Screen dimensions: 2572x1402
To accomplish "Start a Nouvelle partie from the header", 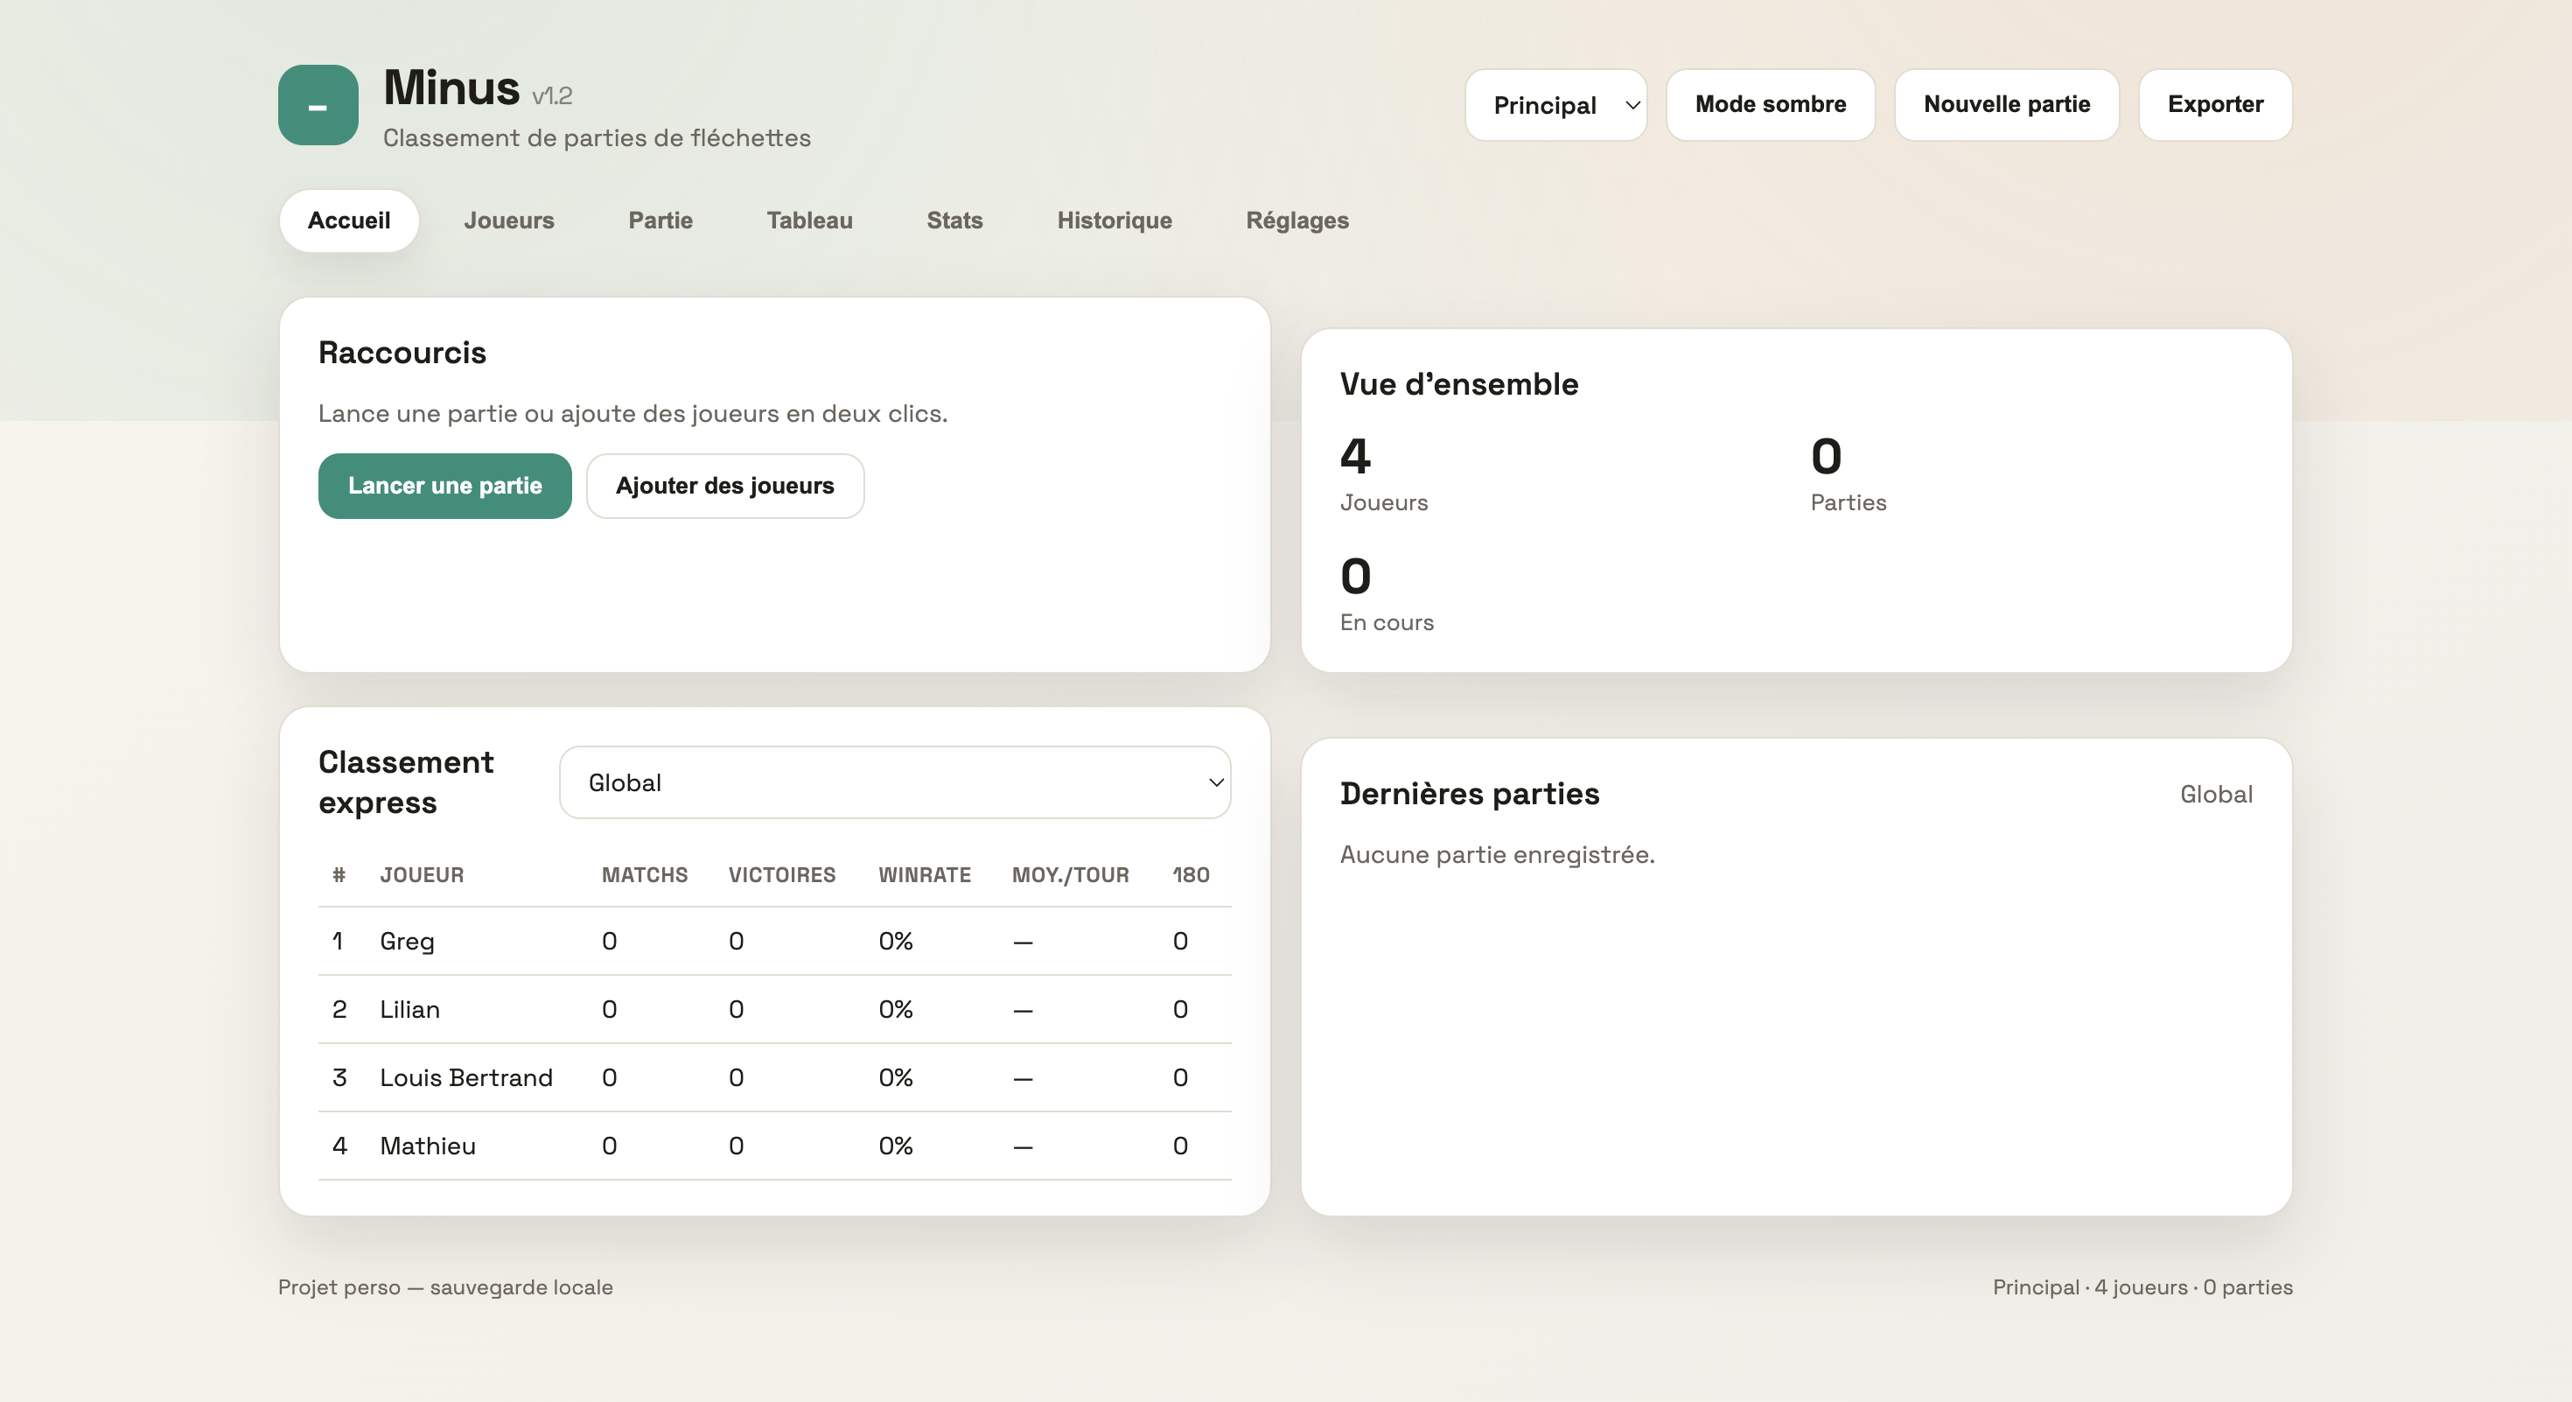I will [x=2007, y=105].
